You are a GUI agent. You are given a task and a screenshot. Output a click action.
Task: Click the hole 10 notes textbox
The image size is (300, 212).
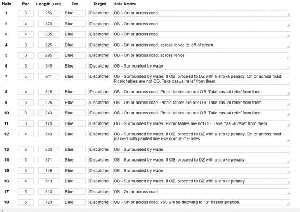(201, 113)
